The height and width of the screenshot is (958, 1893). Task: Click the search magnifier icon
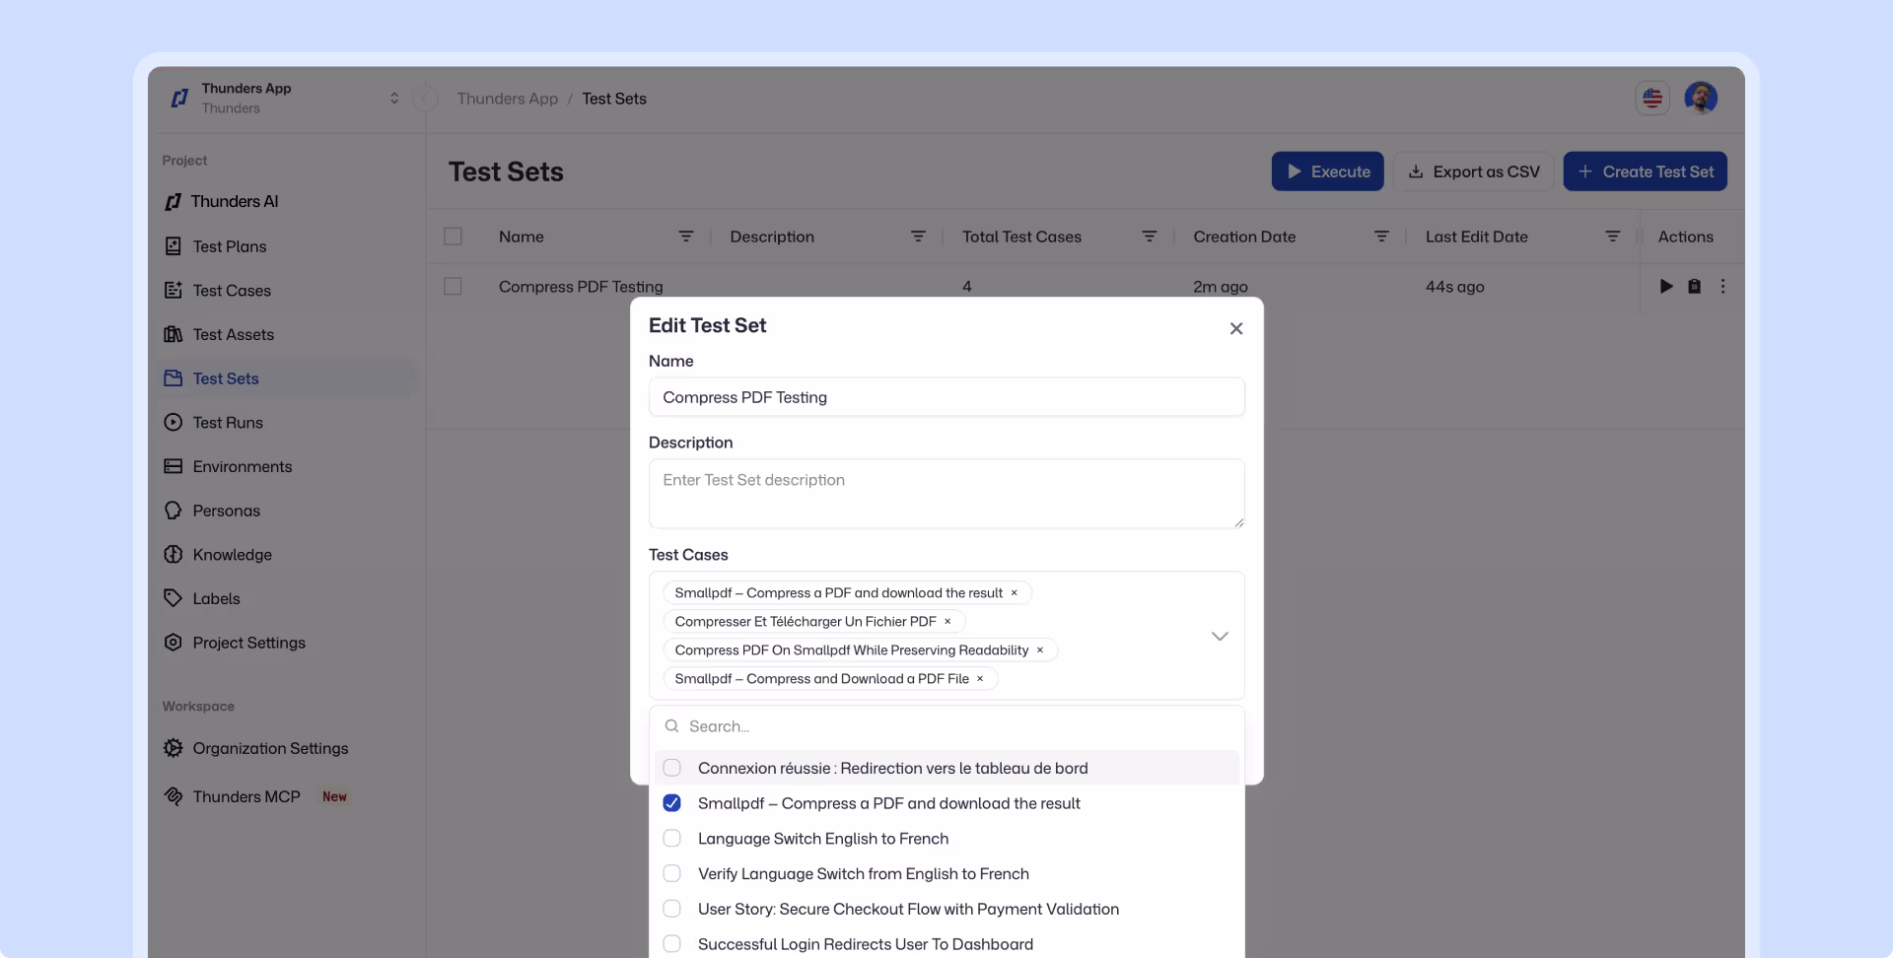pos(671,726)
